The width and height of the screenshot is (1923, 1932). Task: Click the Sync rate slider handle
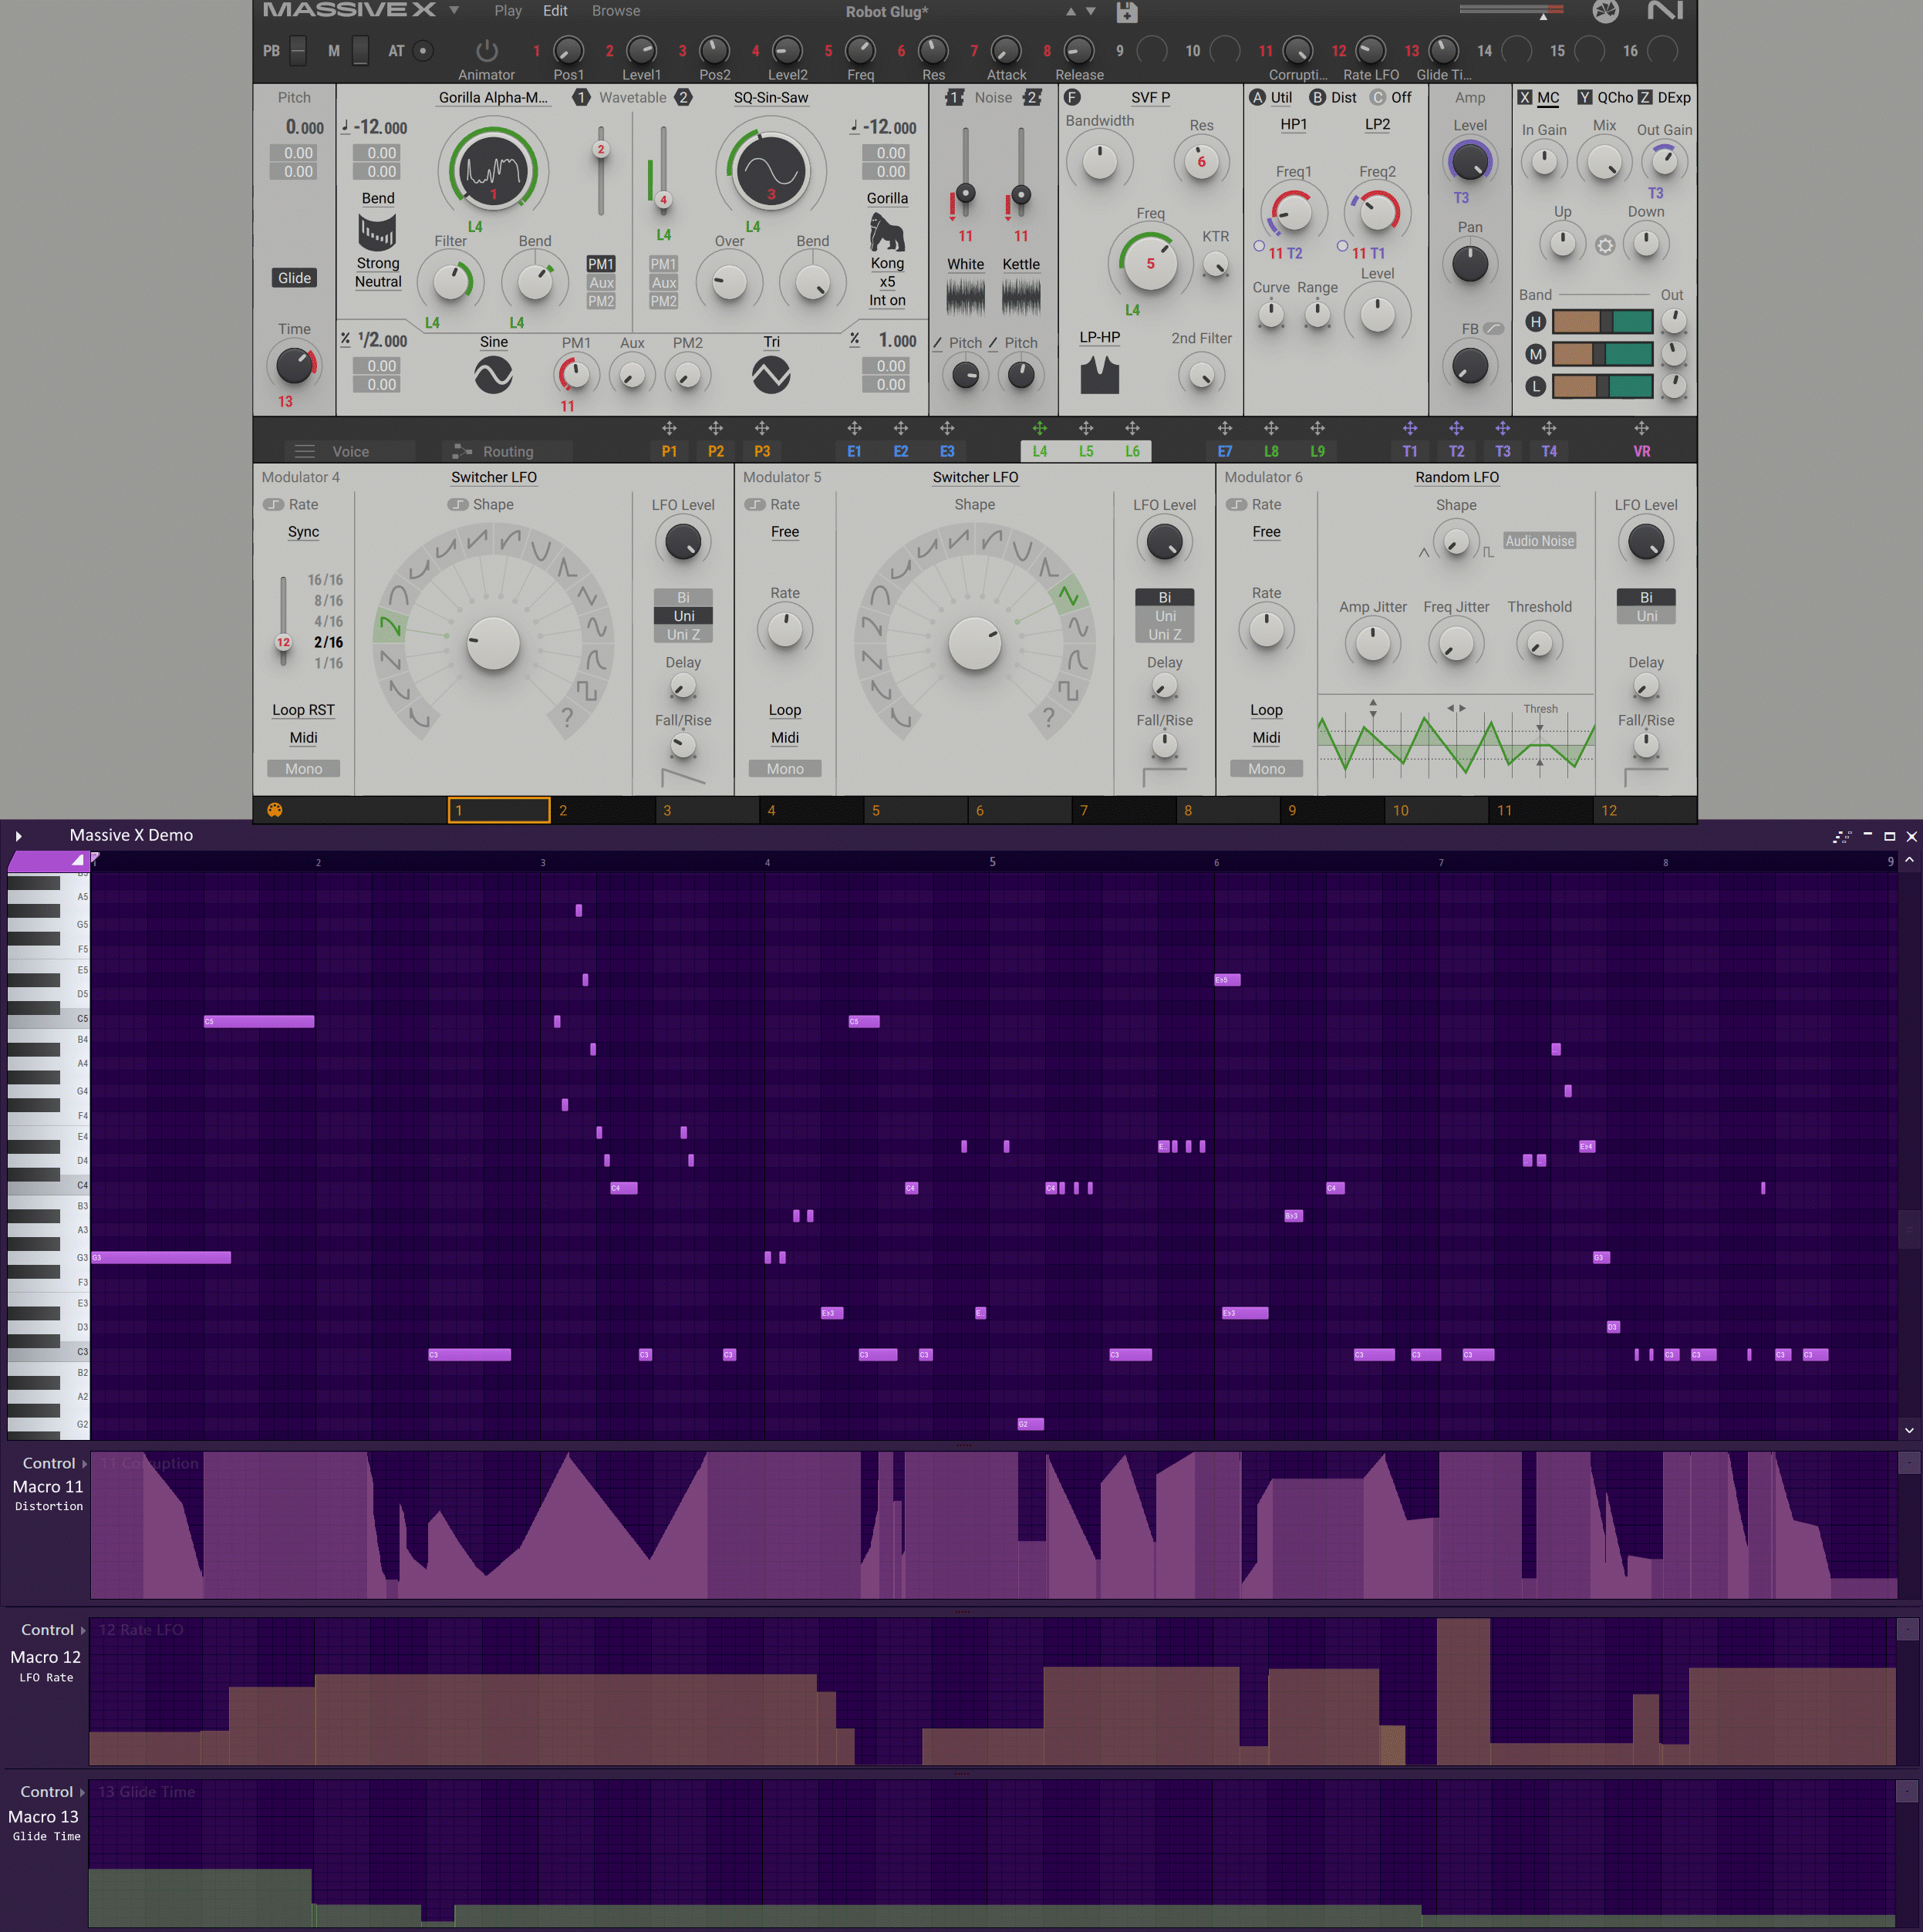click(x=284, y=642)
